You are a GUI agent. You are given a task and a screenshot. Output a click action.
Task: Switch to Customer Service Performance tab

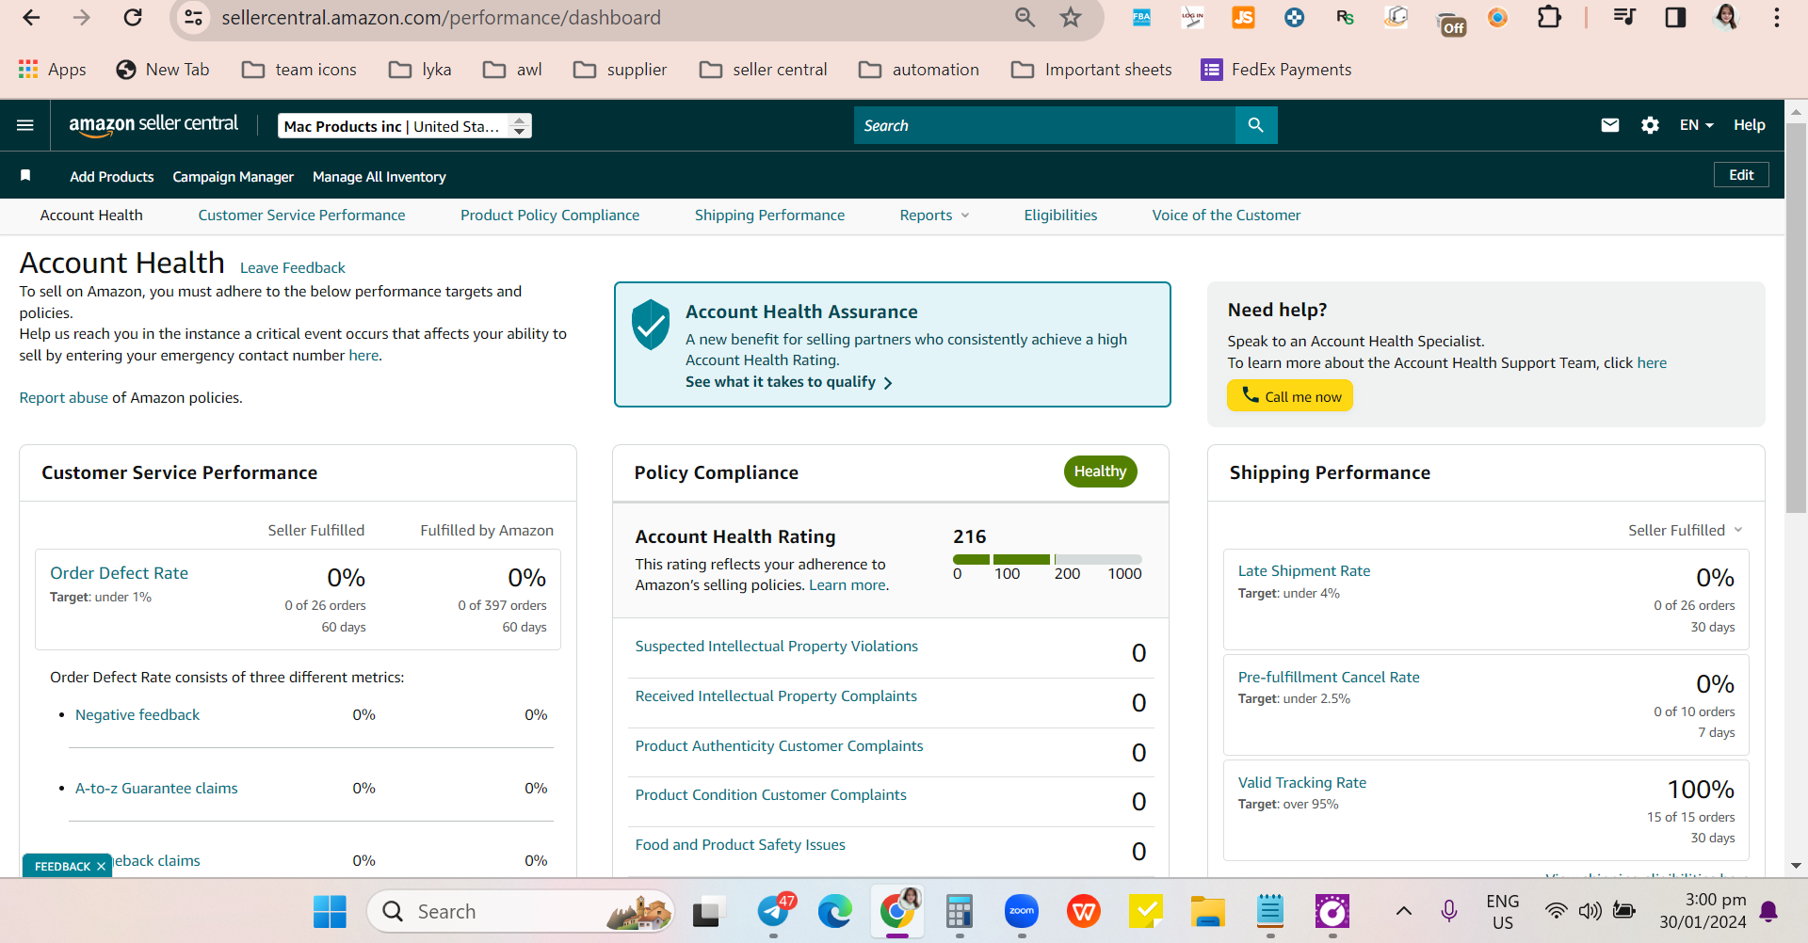pyautogui.click(x=301, y=216)
